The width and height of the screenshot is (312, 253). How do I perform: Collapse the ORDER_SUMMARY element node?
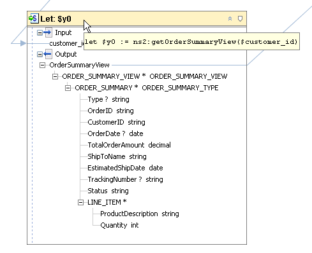(68, 88)
